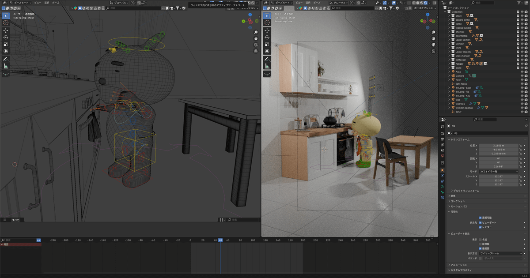Expand the kettle collection in outliner
The width and height of the screenshot is (530, 278).
[449, 24]
